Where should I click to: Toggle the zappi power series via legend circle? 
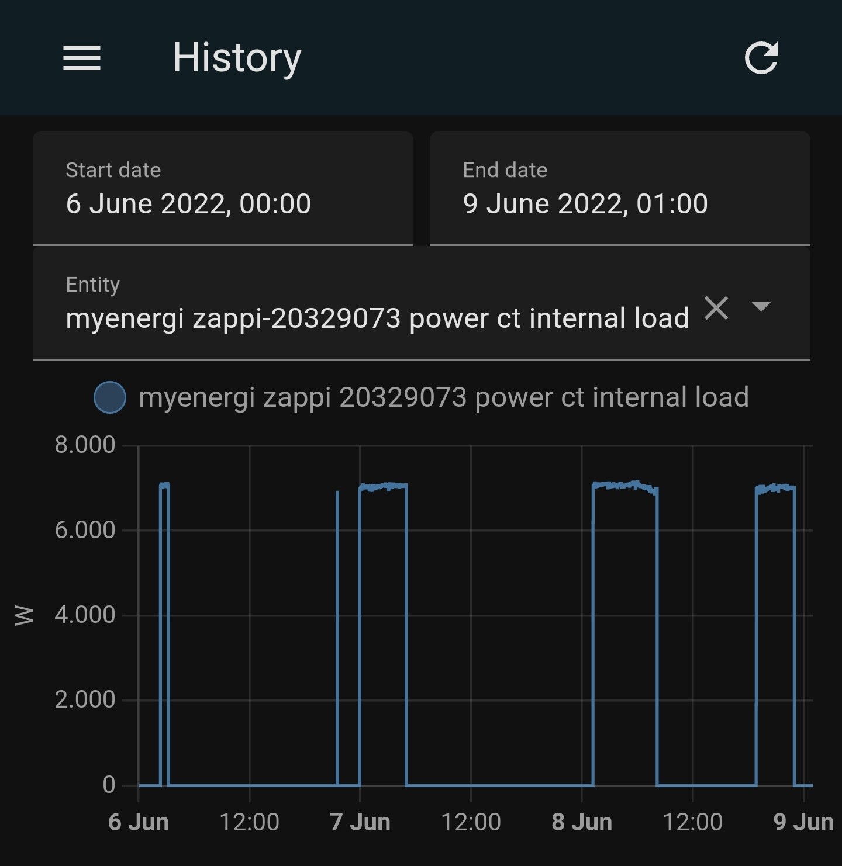click(109, 397)
